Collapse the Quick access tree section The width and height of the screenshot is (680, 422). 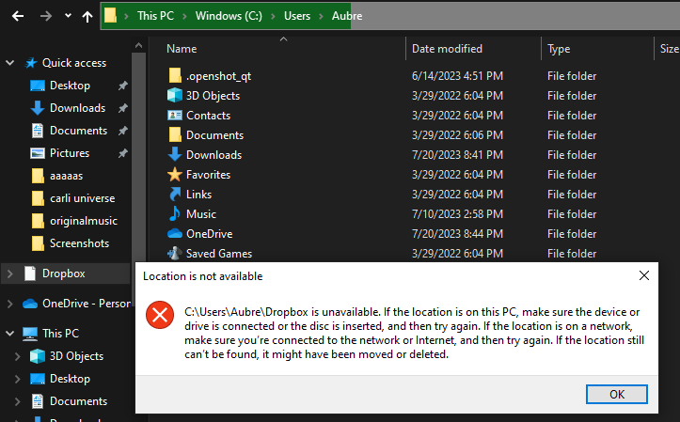(10, 63)
